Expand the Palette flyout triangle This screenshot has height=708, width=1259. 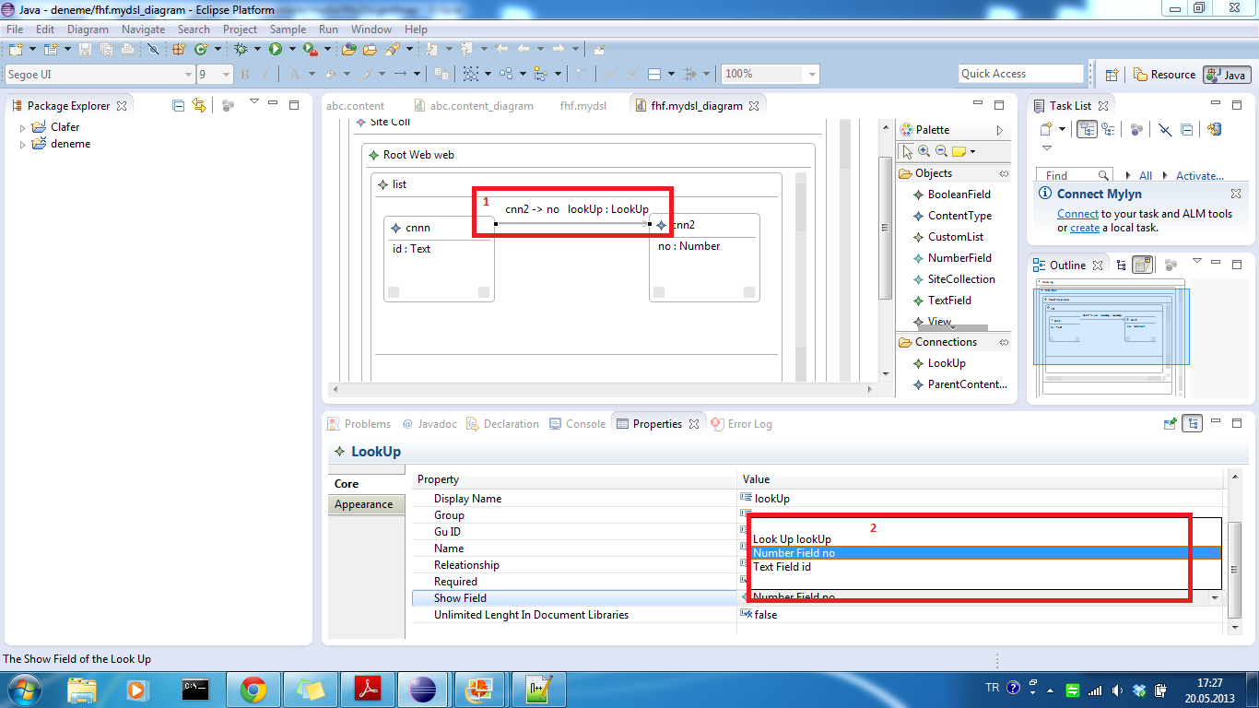(1000, 130)
